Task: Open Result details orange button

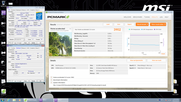Action: coord(142,24)
